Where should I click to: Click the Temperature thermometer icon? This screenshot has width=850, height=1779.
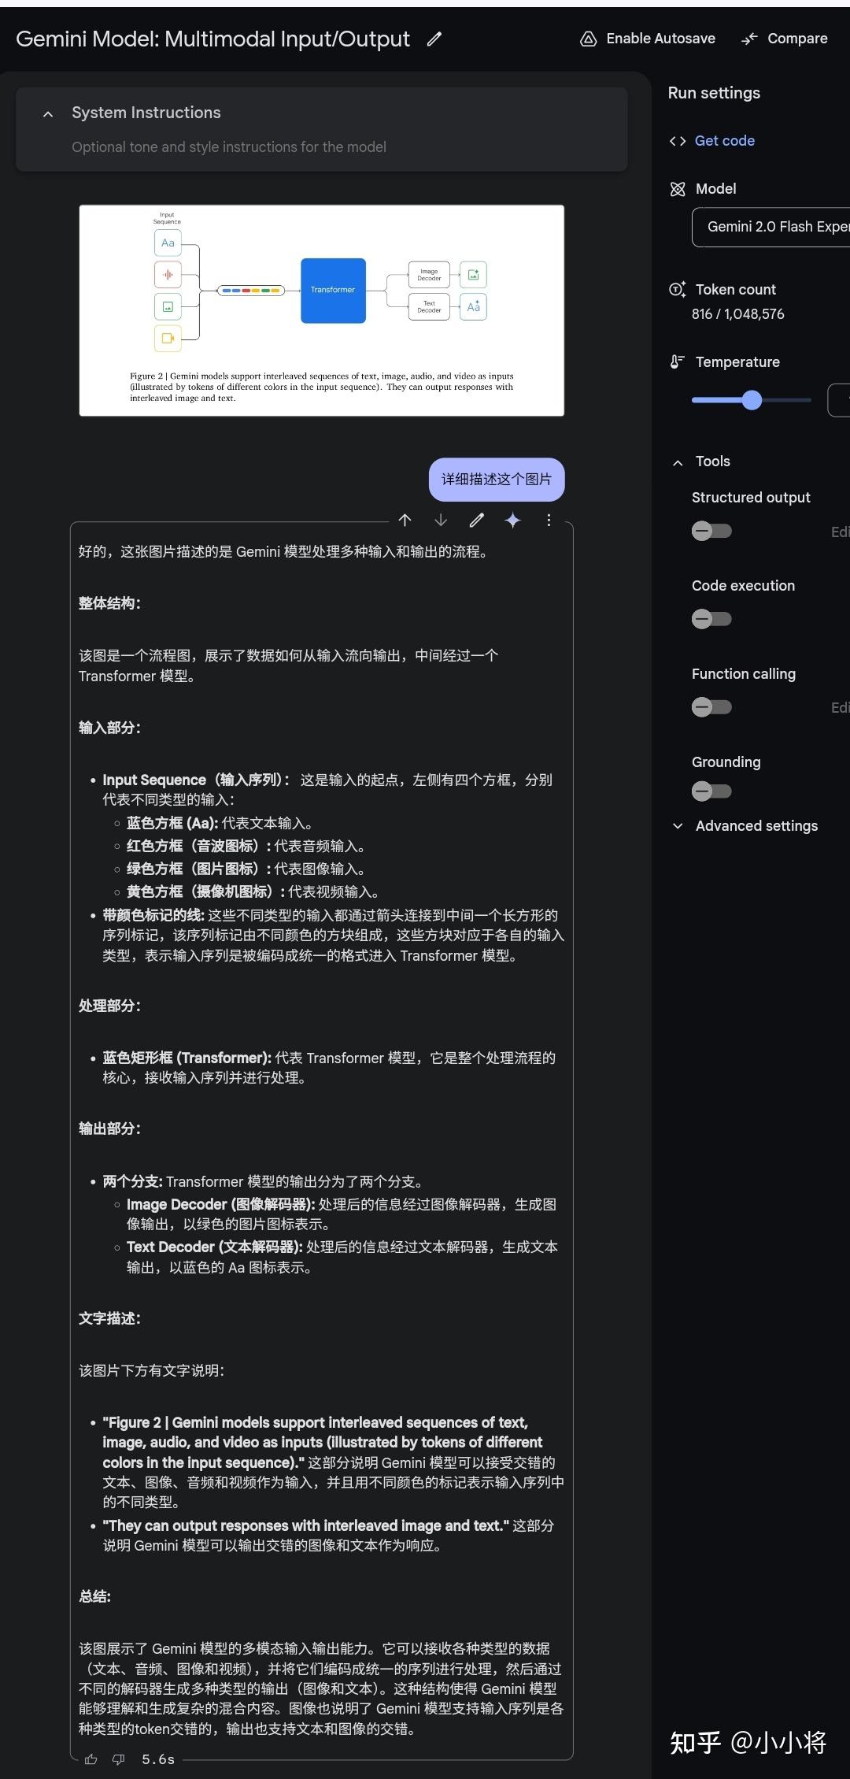677,361
